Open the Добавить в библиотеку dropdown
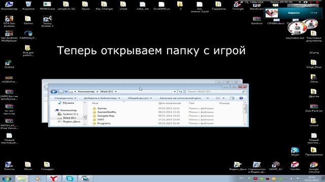 102,98
